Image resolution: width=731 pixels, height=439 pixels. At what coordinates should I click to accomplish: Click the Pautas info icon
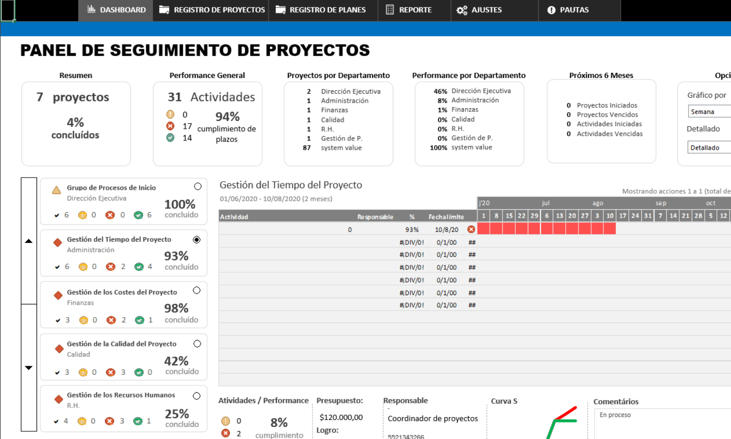pos(551,10)
